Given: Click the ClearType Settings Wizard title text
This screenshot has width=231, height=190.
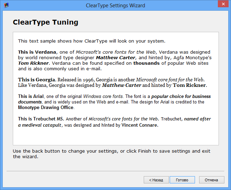Looking at the screenshot, I should pyautogui.click(x=115, y=6).
